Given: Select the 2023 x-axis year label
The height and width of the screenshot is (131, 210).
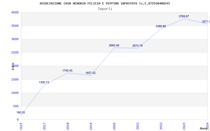Looking at the screenshot, I should 184,126.
